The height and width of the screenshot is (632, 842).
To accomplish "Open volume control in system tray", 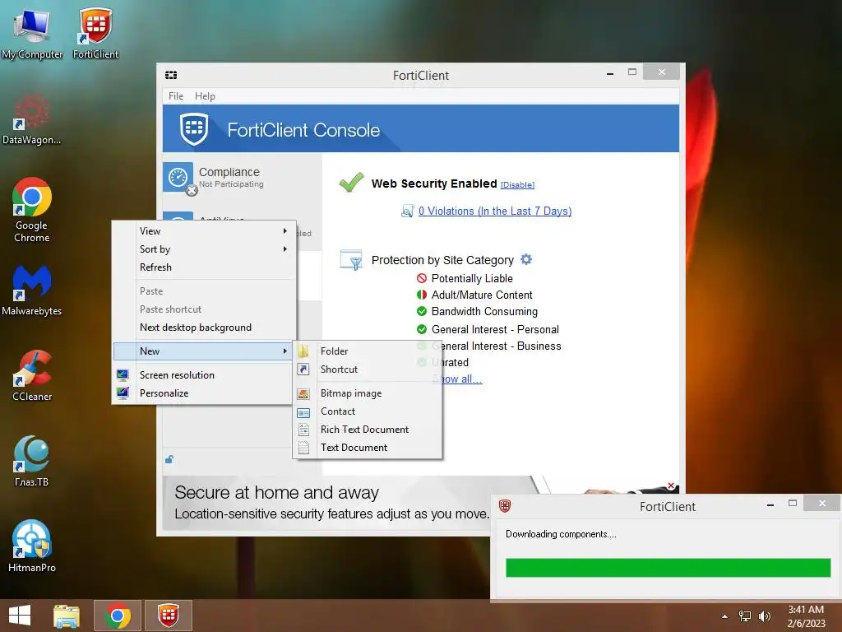I will tap(764, 616).
